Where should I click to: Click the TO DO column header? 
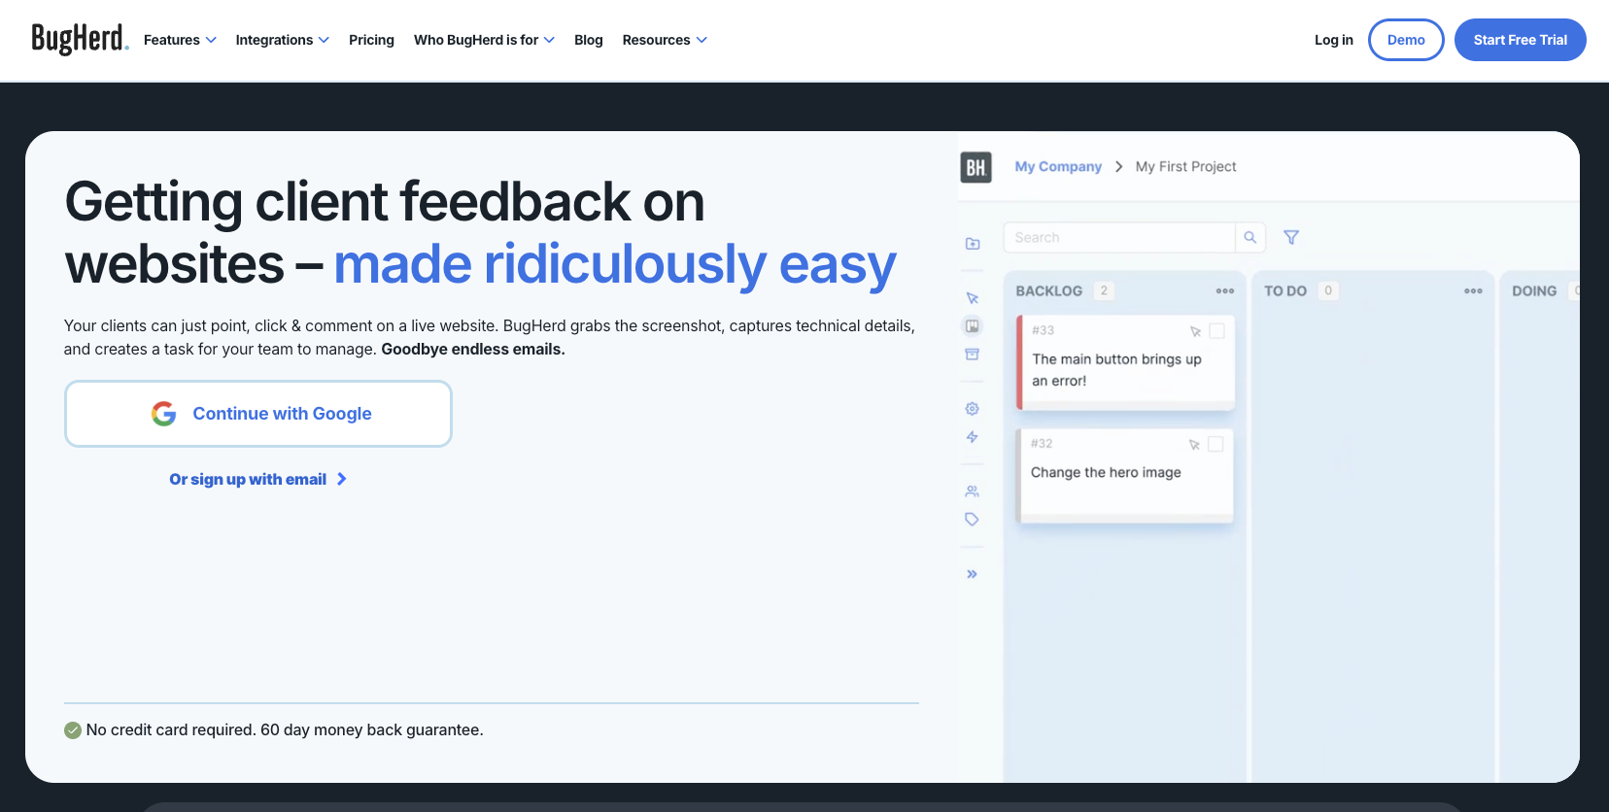point(1285,290)
